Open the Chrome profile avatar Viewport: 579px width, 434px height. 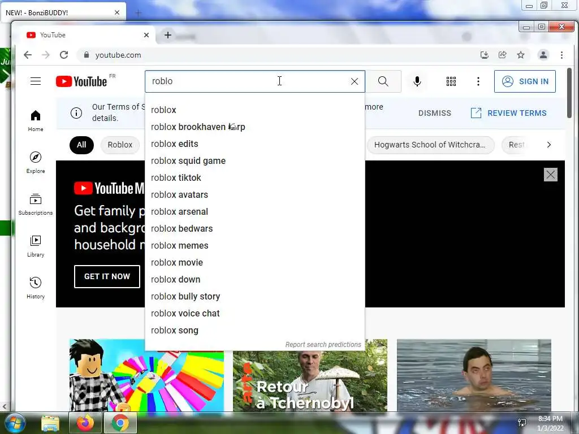[543, 55]
